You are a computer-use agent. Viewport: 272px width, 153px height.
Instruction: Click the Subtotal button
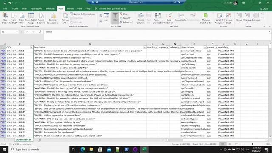pos(256,17)
